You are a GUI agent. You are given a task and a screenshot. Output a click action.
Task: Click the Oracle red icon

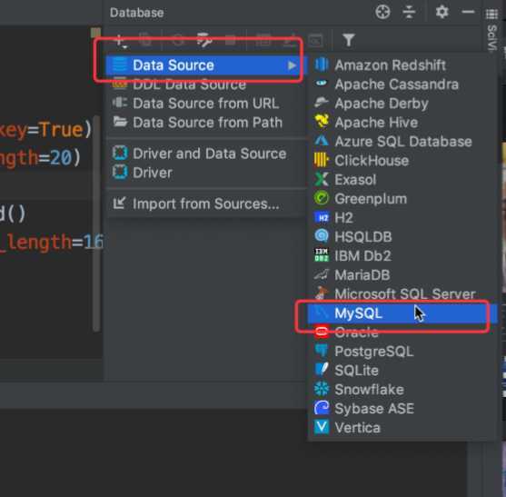322,332
